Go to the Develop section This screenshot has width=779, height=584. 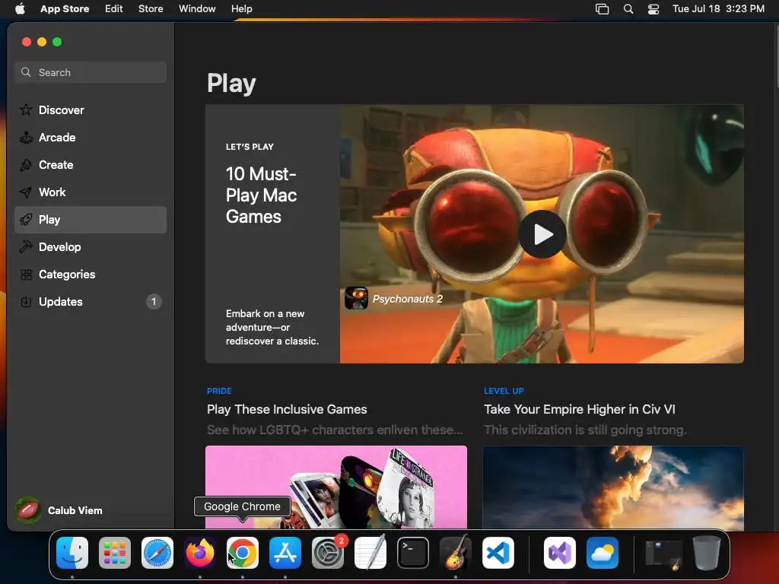(91, 247)
